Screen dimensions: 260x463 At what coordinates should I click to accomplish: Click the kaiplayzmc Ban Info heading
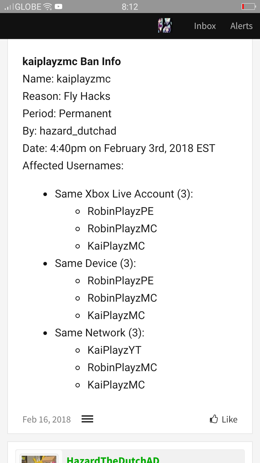click(x=71, y=61)
